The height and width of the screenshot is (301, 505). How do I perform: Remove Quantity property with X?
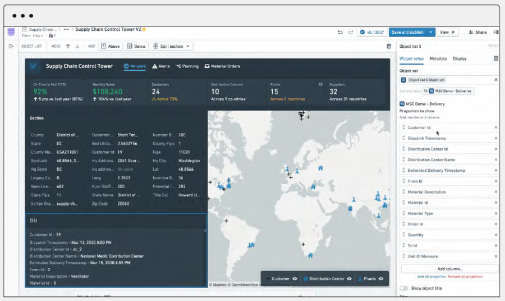[x=496, y=235]
